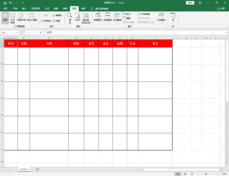The width and height of the screenshot is (229, 176).
Task: Select header cell 运费
Action: 120,44
